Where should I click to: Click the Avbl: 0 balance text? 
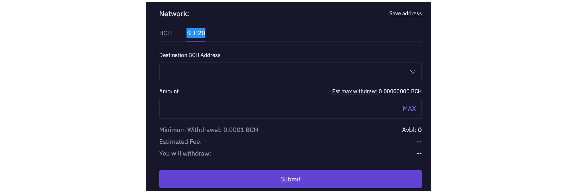pos(412,130)
